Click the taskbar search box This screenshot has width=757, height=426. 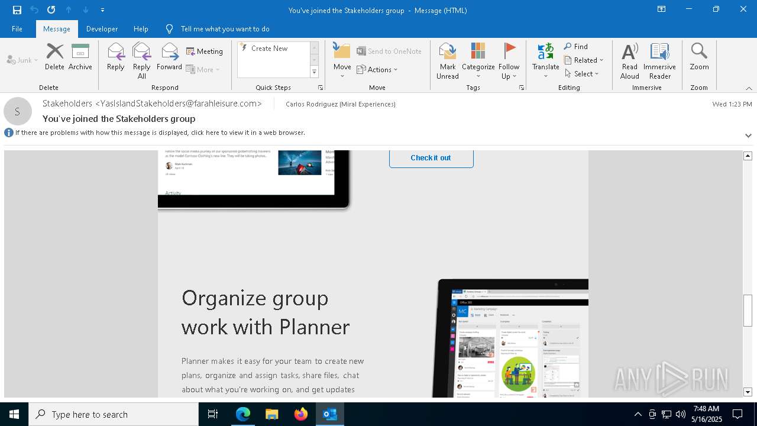point(114,414)
